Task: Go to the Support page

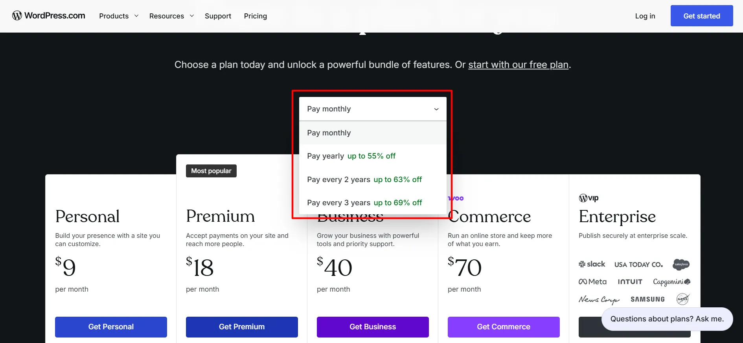Action: click(x=218, y=16)
